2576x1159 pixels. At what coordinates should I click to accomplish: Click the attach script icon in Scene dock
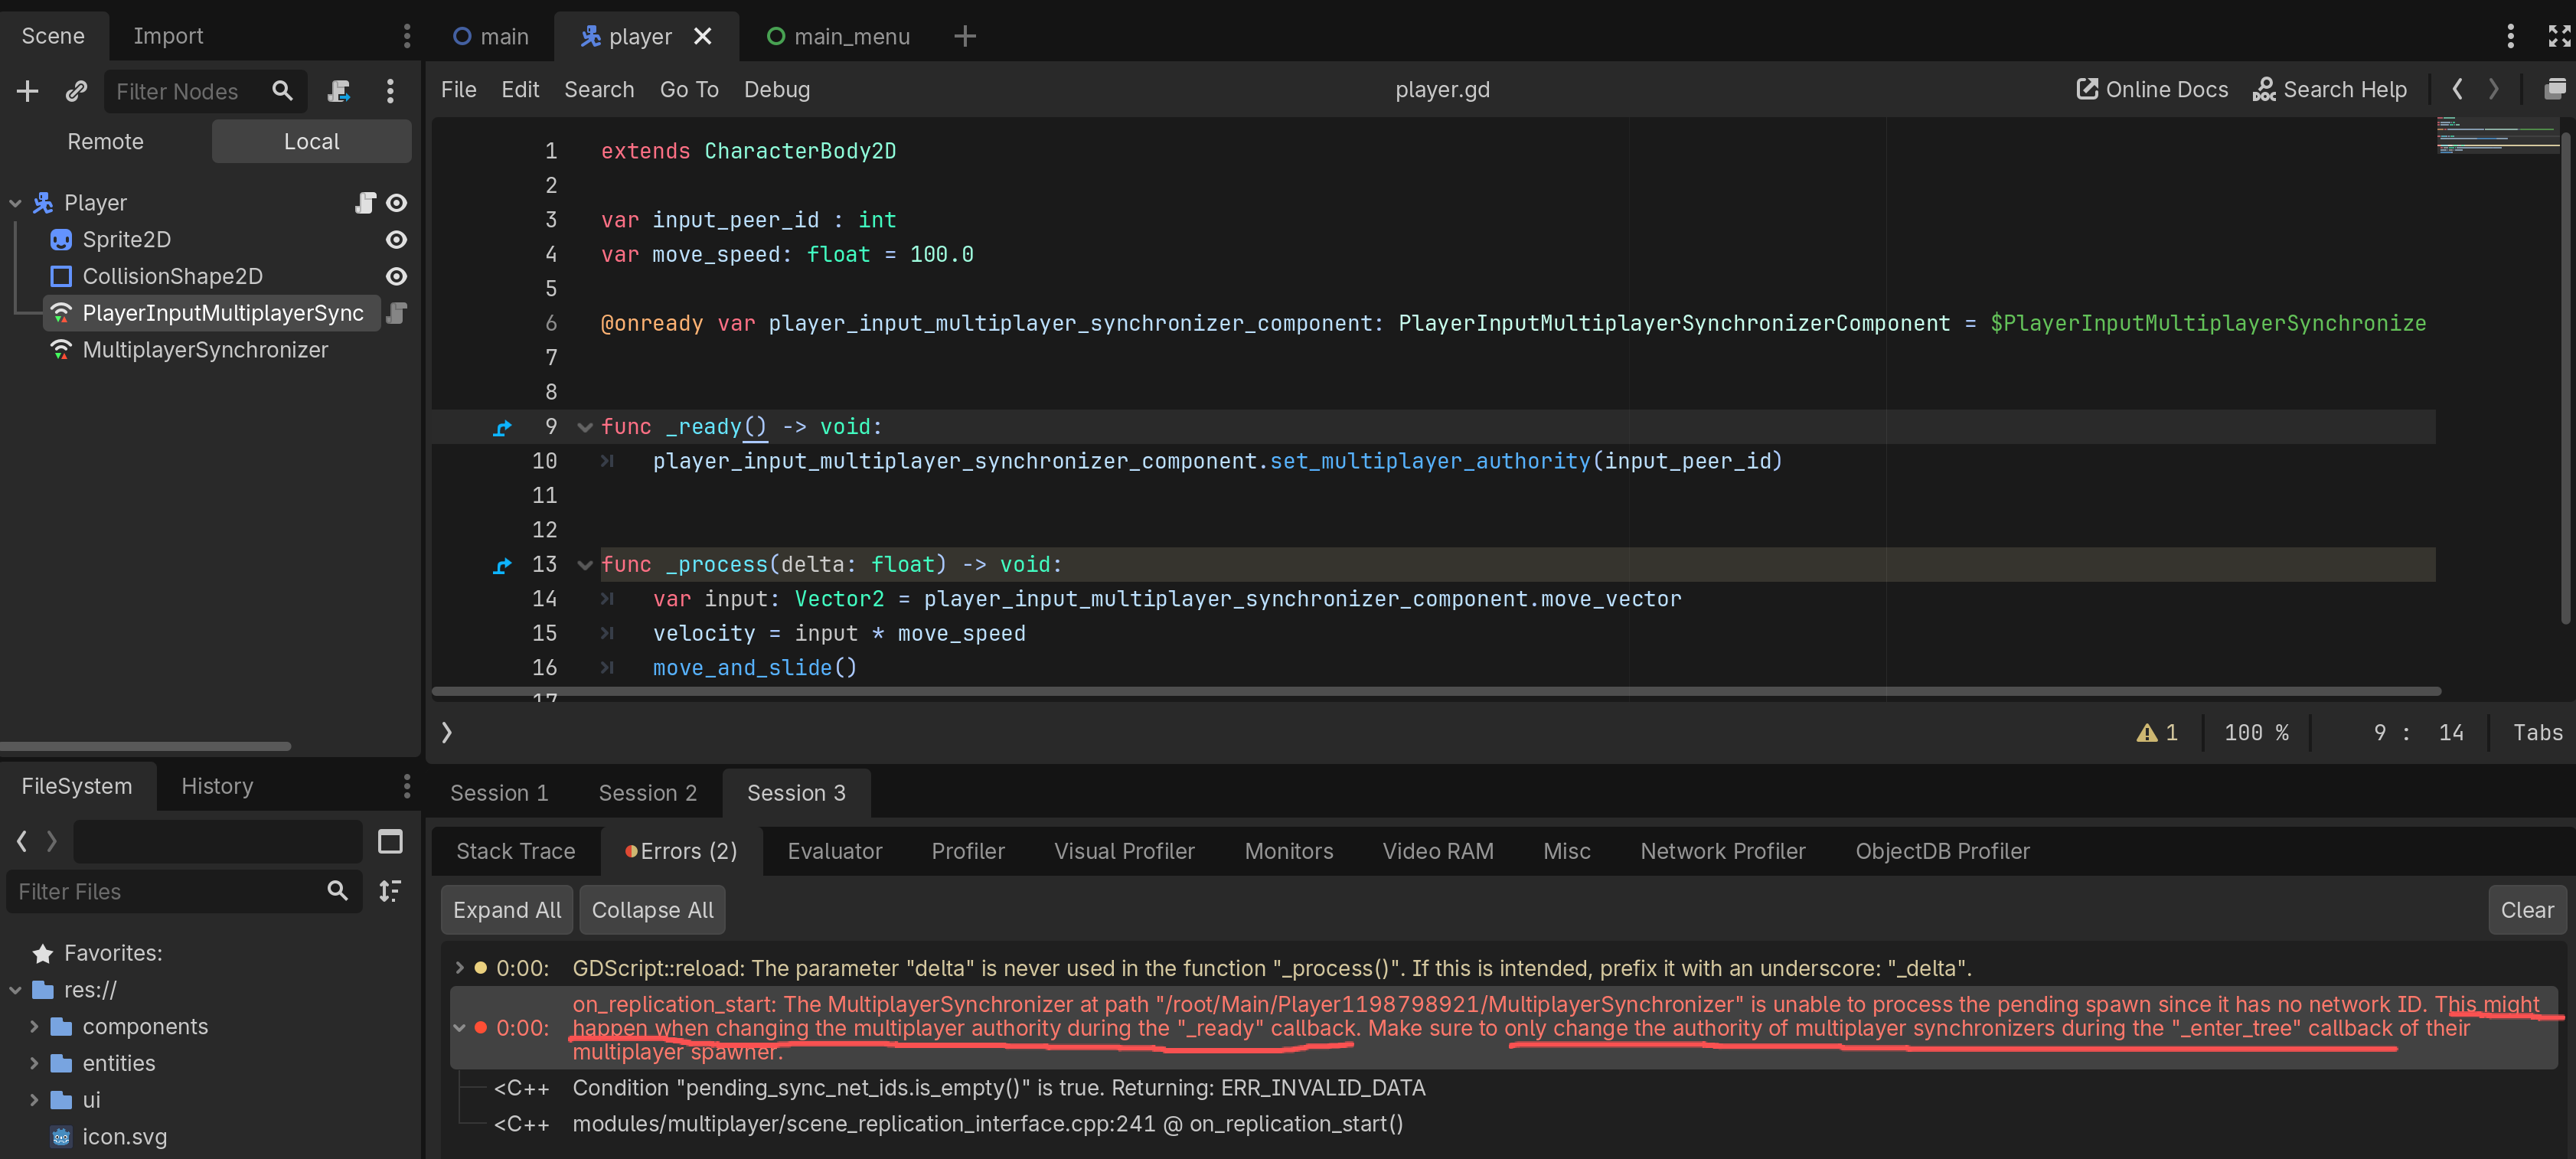click(x=339, y=91)
